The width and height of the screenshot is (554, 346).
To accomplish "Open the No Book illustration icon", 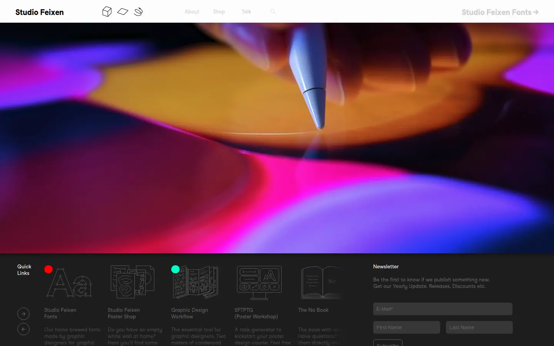I will [322, 283].
